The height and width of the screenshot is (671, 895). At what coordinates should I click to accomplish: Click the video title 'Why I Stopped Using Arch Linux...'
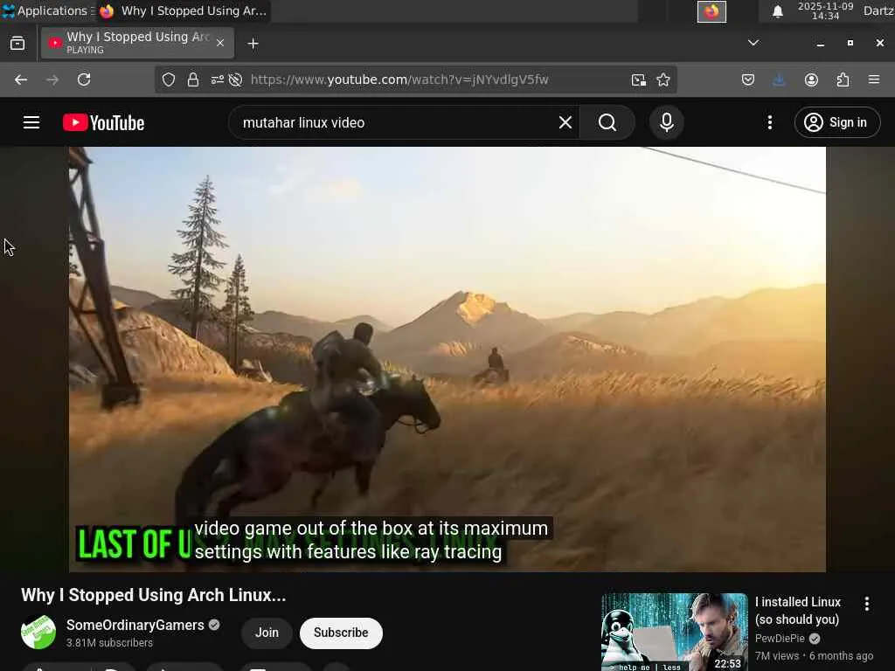(154, 595)
